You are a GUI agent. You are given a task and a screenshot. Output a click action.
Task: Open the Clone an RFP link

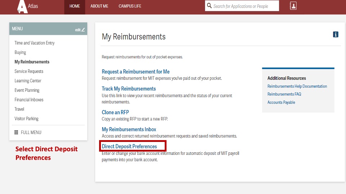pos(115,112)
